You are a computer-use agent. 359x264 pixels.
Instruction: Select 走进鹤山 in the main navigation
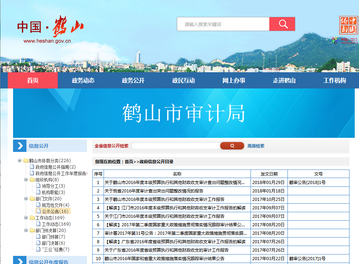(284, 81)
